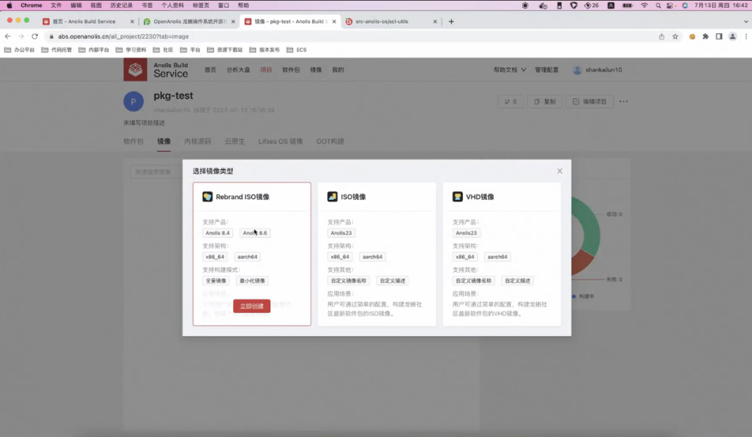Open the ECS bookmark folder
The height and width of the screenshot is (437, 752).
coord(297,50)
